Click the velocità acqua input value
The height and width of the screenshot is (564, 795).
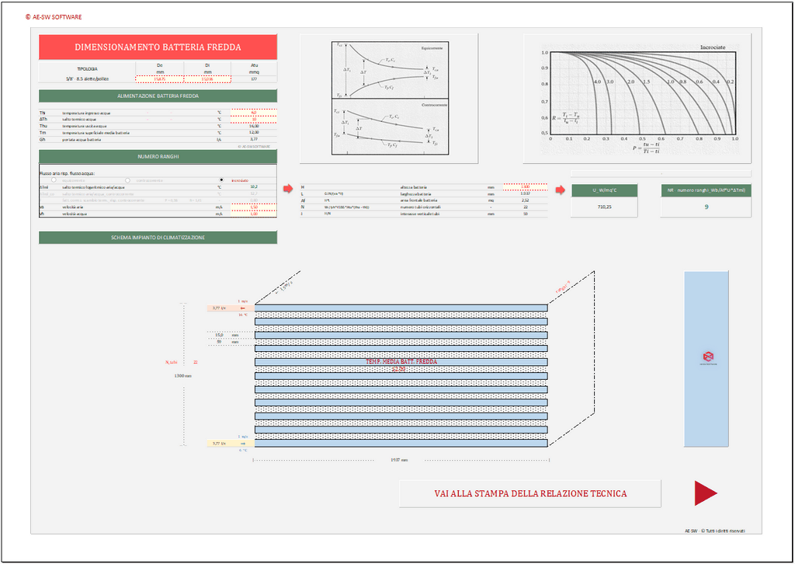click(x=254, y=214)
